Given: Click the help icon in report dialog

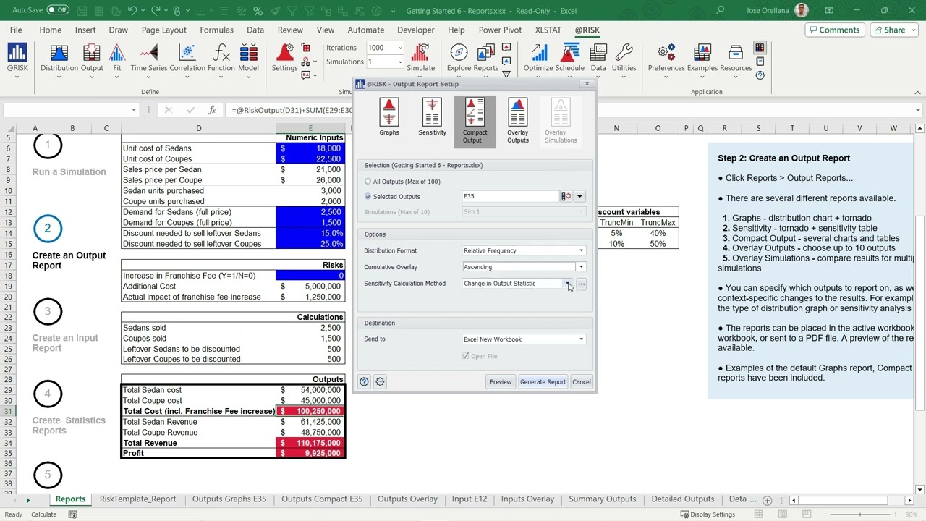Looking at the screenshot, I should (364, 382).
